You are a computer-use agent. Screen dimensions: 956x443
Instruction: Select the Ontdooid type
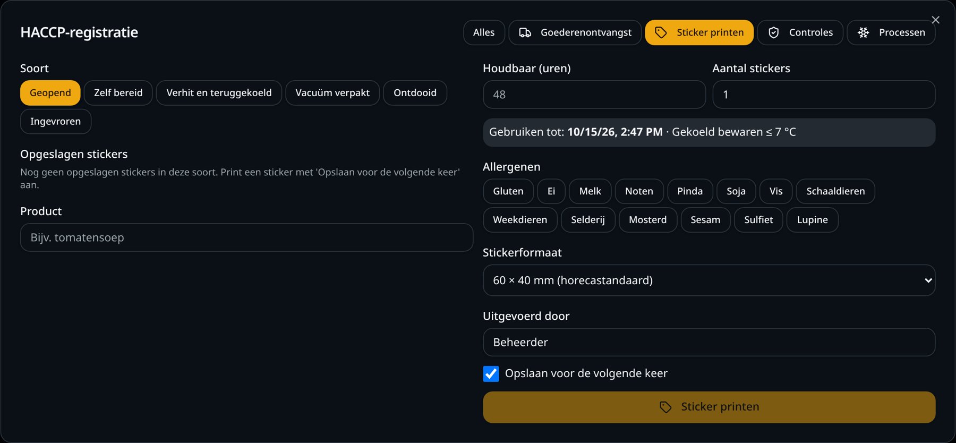[x=415, y=93]
